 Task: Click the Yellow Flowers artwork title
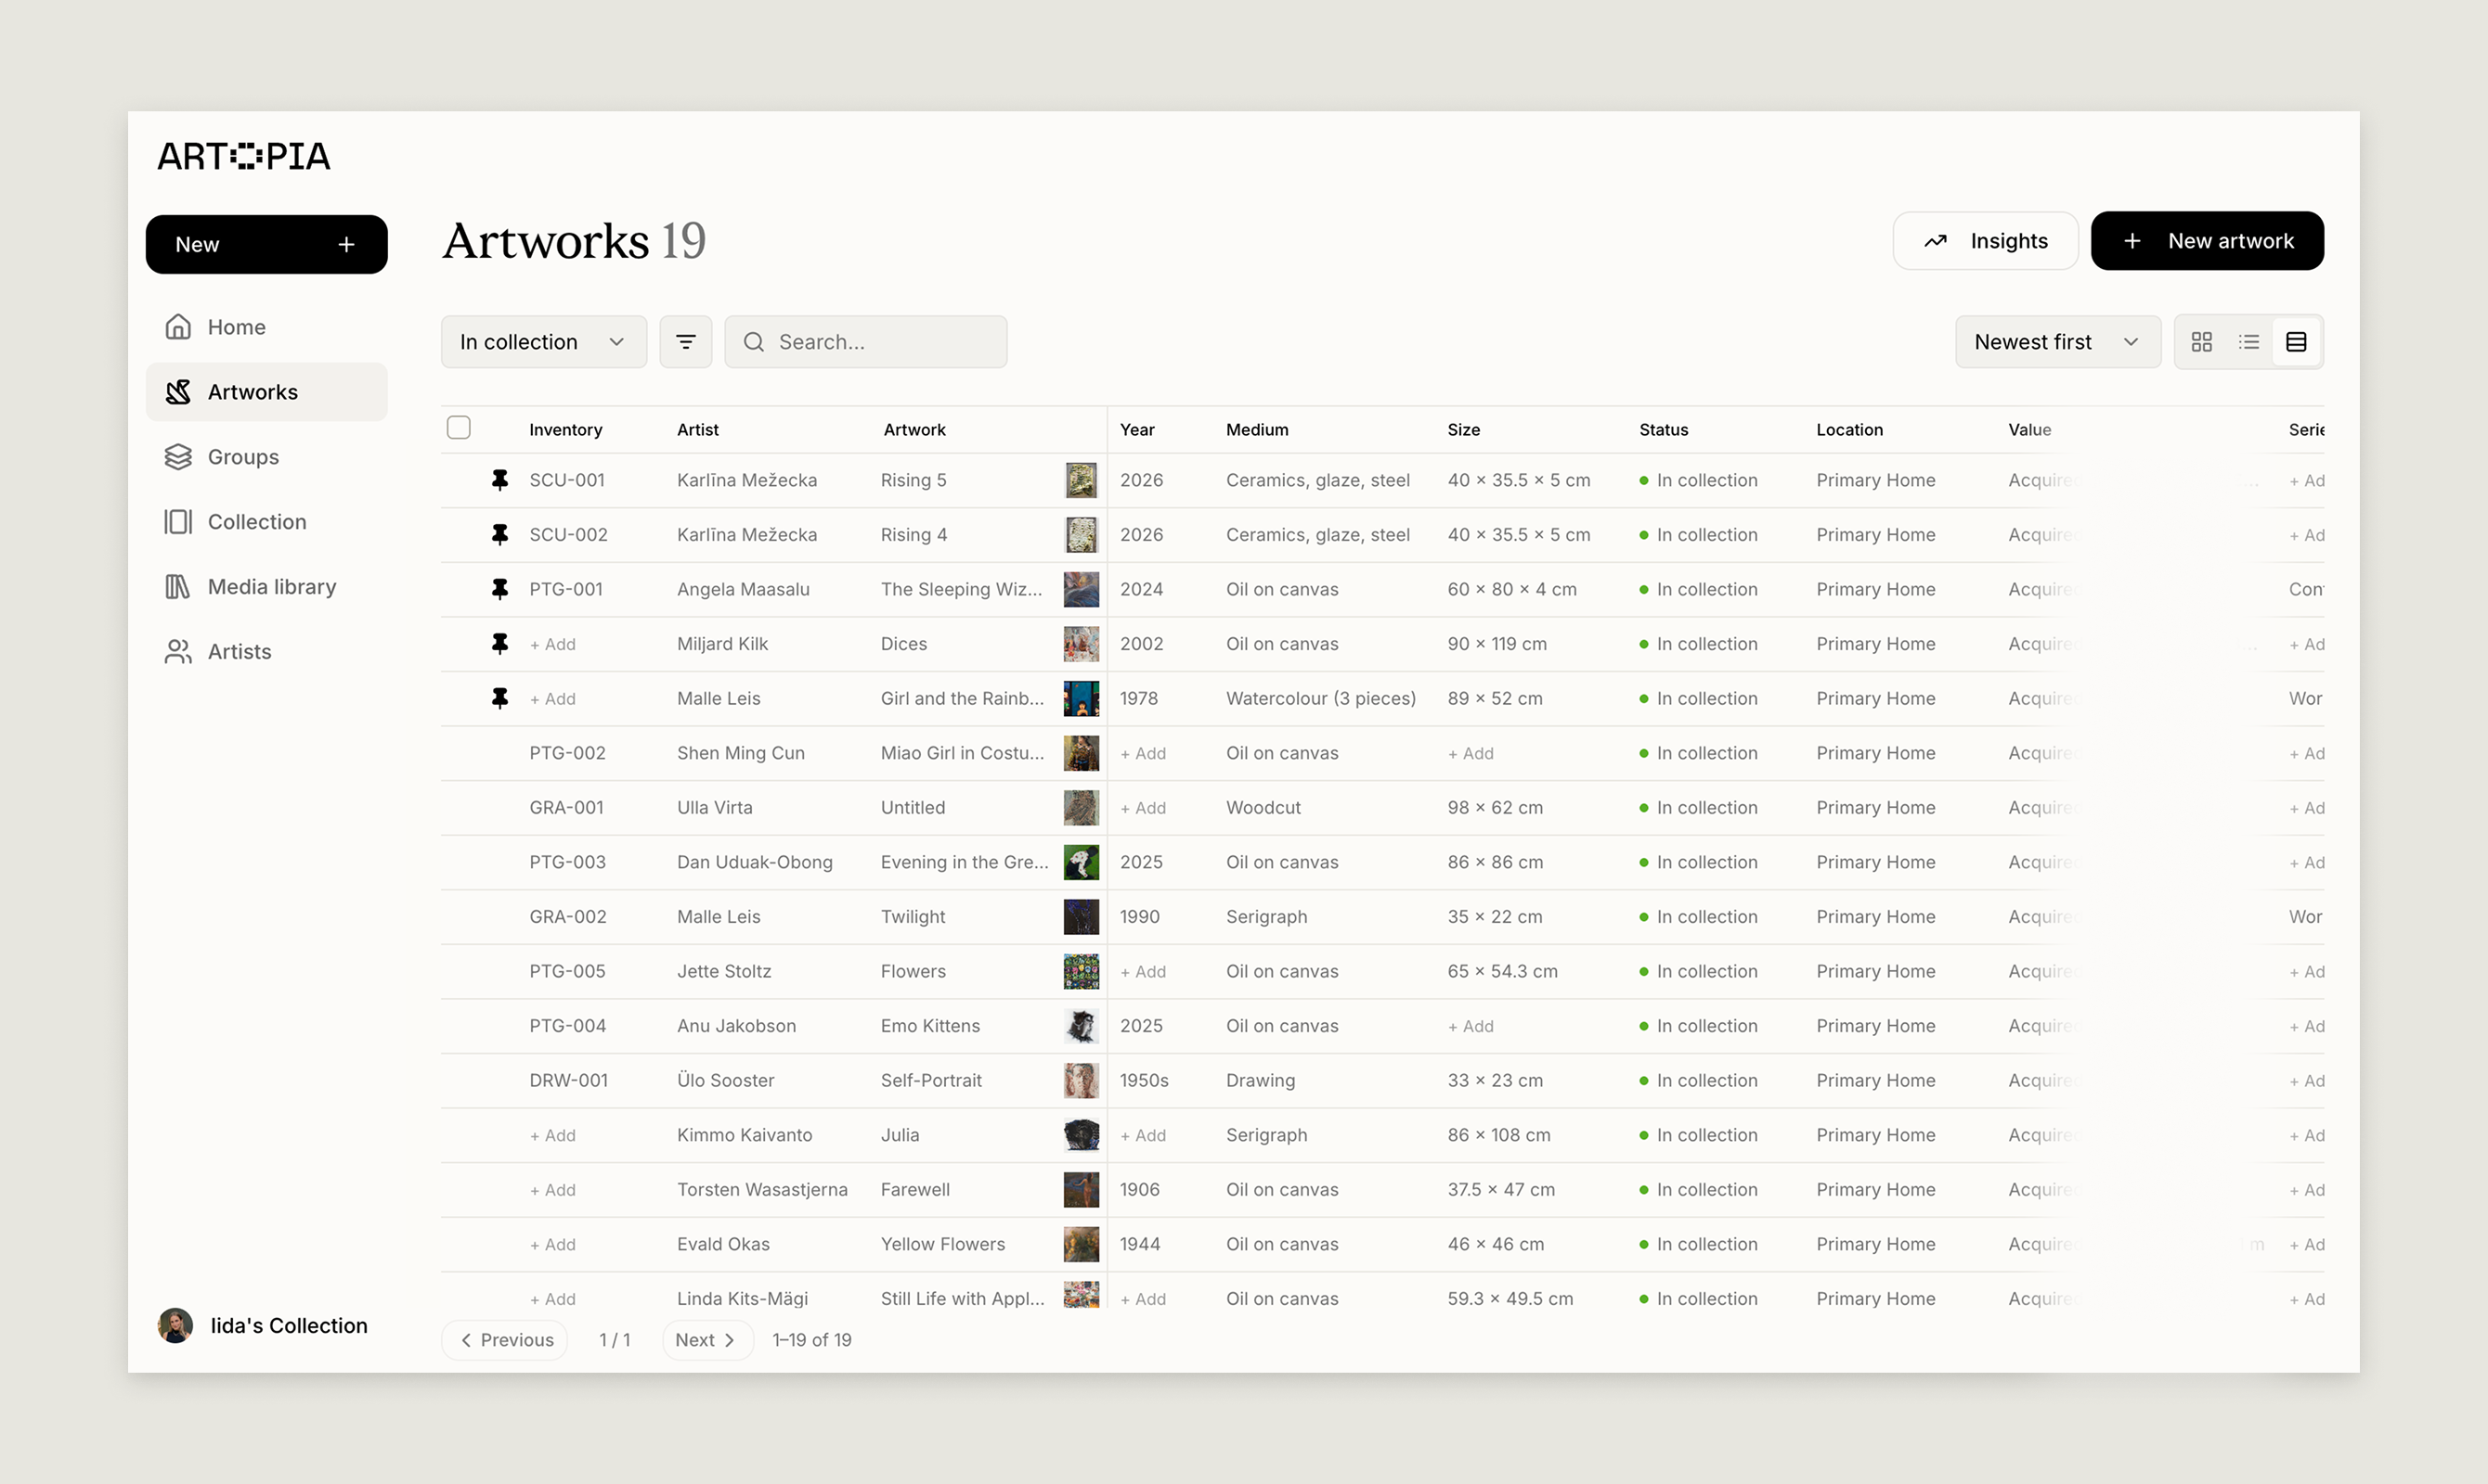click(x=941, y=1244)
